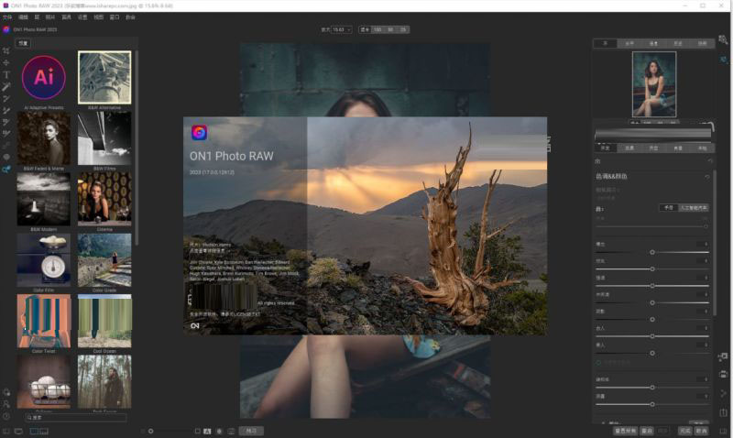Screen dimensions: 733x438
Task: Select the highlighted blue tool in left toolbar
Action: coord(6,170)
